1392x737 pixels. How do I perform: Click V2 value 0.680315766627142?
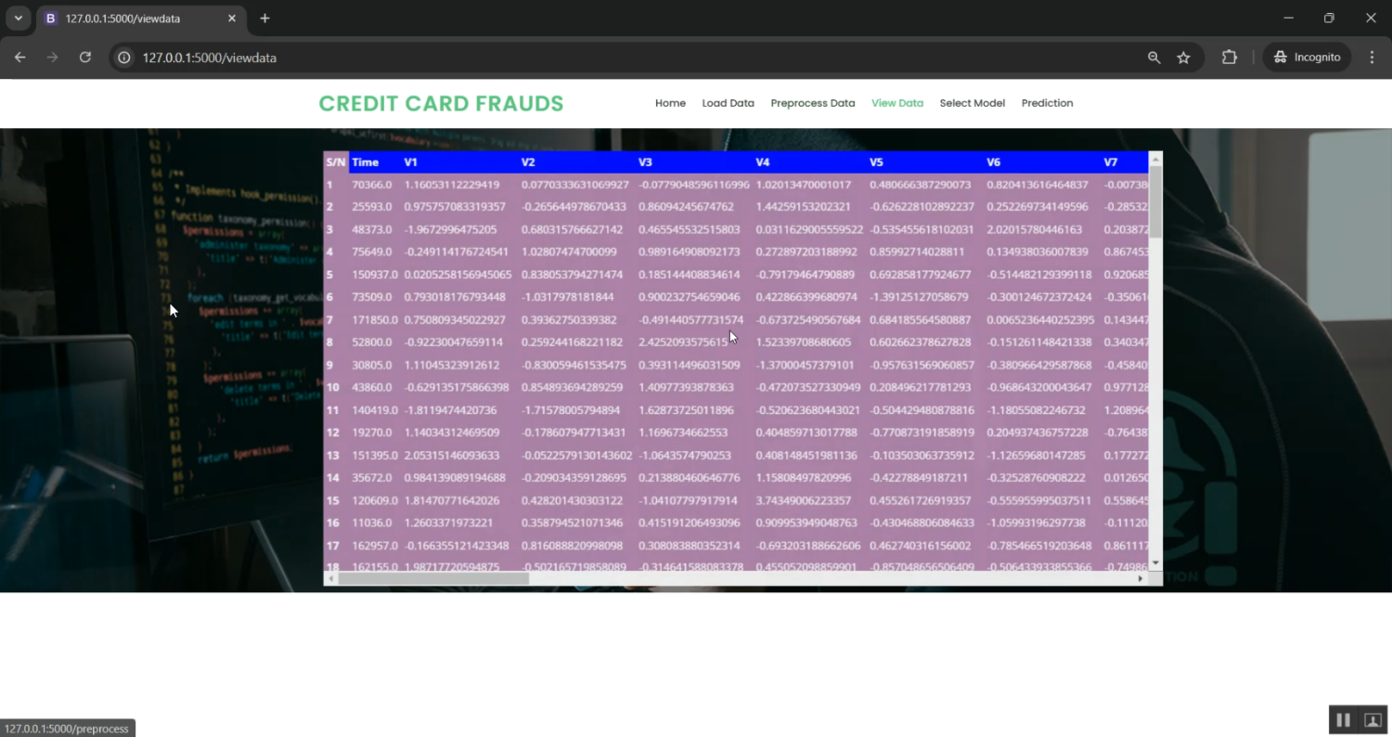pyautogui.click(x=572, y=229)
